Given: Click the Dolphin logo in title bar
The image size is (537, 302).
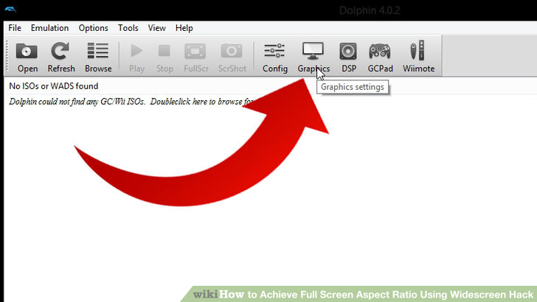Looking at the screenshot, I should (x=10, y=9).
